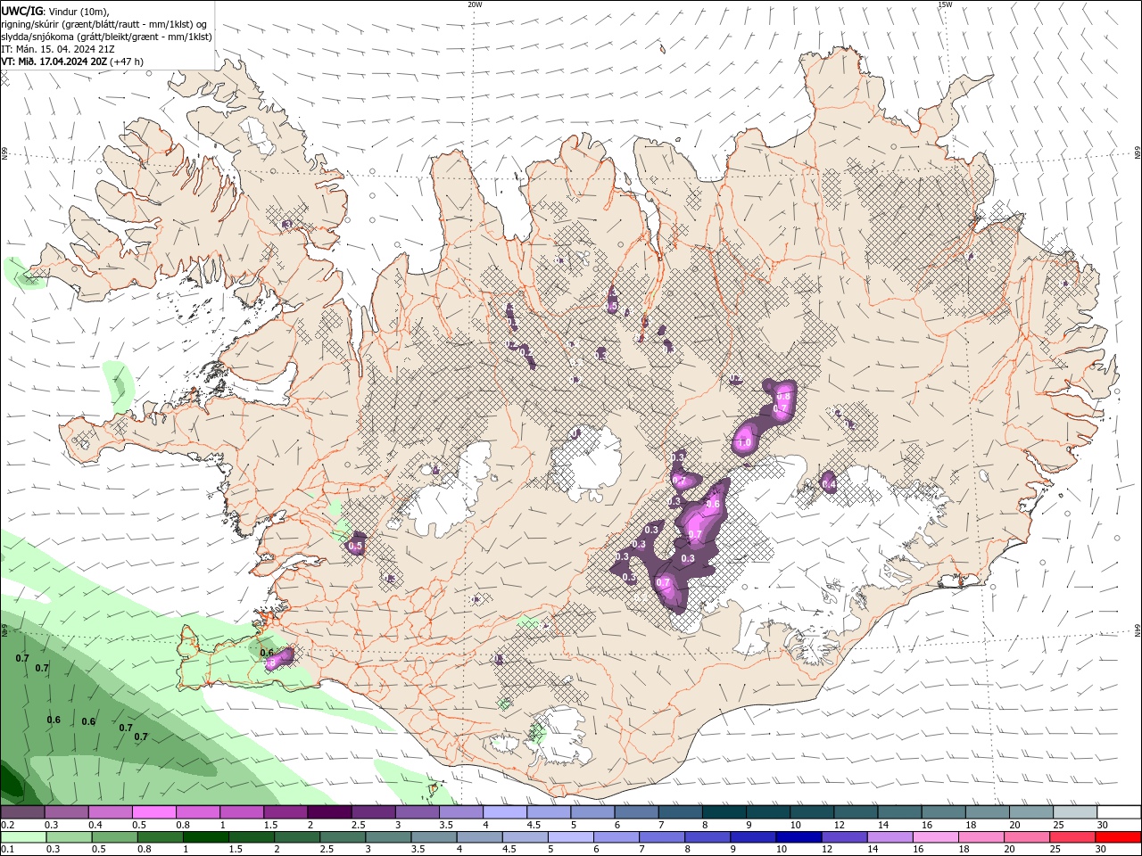Select the deep navy blue swatch above 10
The height and width of the screenshot is (856, 1142).
(799, 837)
